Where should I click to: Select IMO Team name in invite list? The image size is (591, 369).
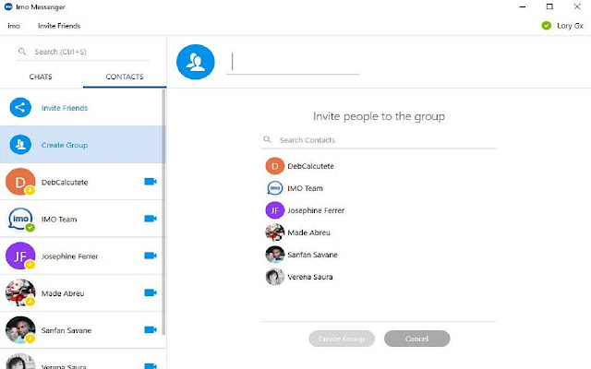305,188
